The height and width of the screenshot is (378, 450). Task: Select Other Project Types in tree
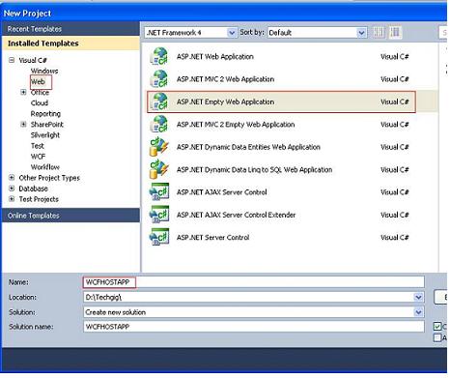[49, 178]
